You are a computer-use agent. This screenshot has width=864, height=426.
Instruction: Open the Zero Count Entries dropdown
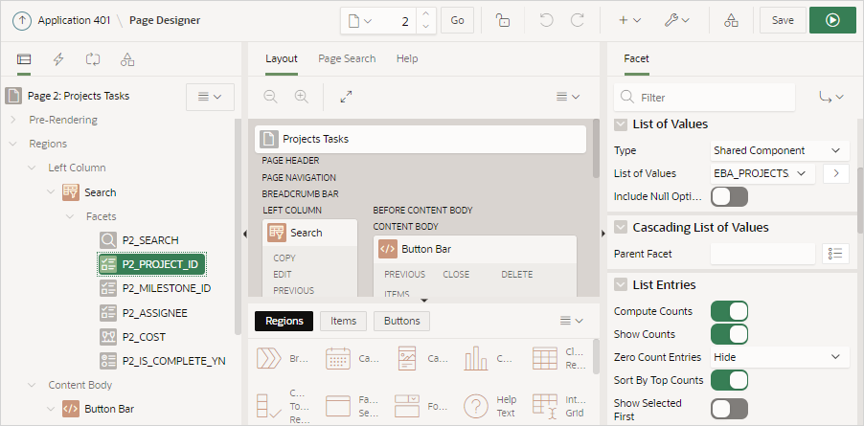780,357
